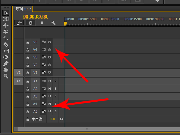Viewport: 180px width, 135px height.
Task: Click the horizontal timeline zoom scrollbar
Action: tap(99, 129)
